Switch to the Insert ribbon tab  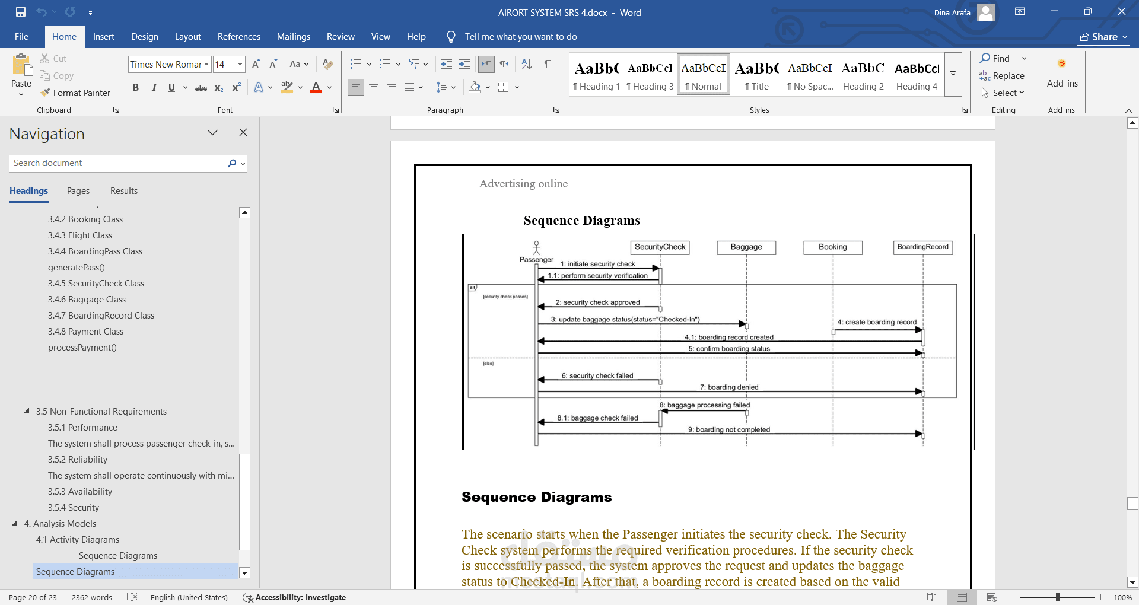point(104,37)
